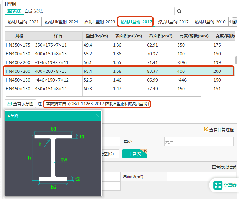The width and height of the screenshot is (239, 199).
Task: Click the 总面积(m²) result field
Action: [202, 177]
